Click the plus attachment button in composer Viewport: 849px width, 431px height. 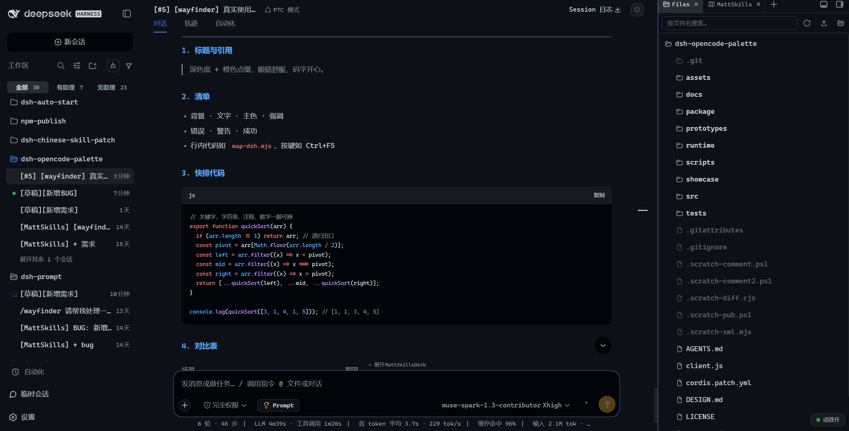point(185,405)
